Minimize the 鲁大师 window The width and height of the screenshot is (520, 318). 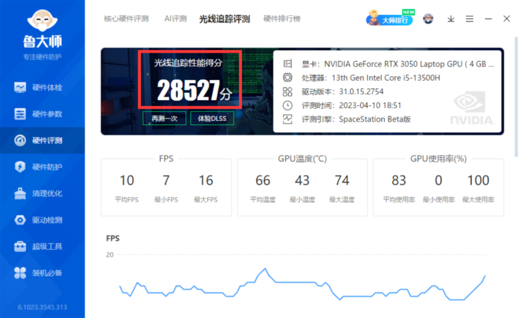point(488,19)
